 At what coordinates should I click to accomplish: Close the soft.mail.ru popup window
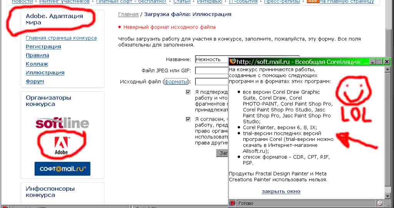387,62
